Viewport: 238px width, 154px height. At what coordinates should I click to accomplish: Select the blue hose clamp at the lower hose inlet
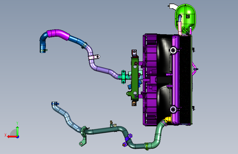point(55,104)
